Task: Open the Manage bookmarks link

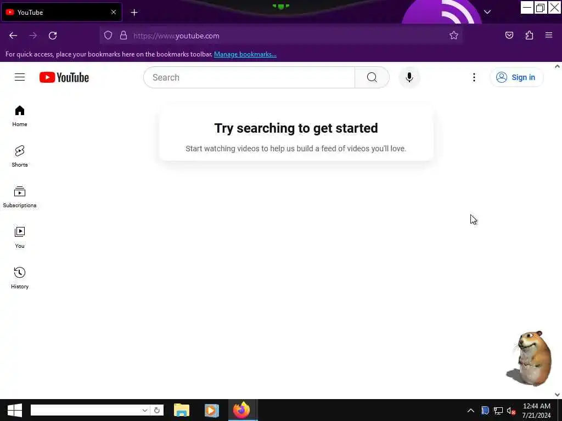Action: (x=245, y=54)
